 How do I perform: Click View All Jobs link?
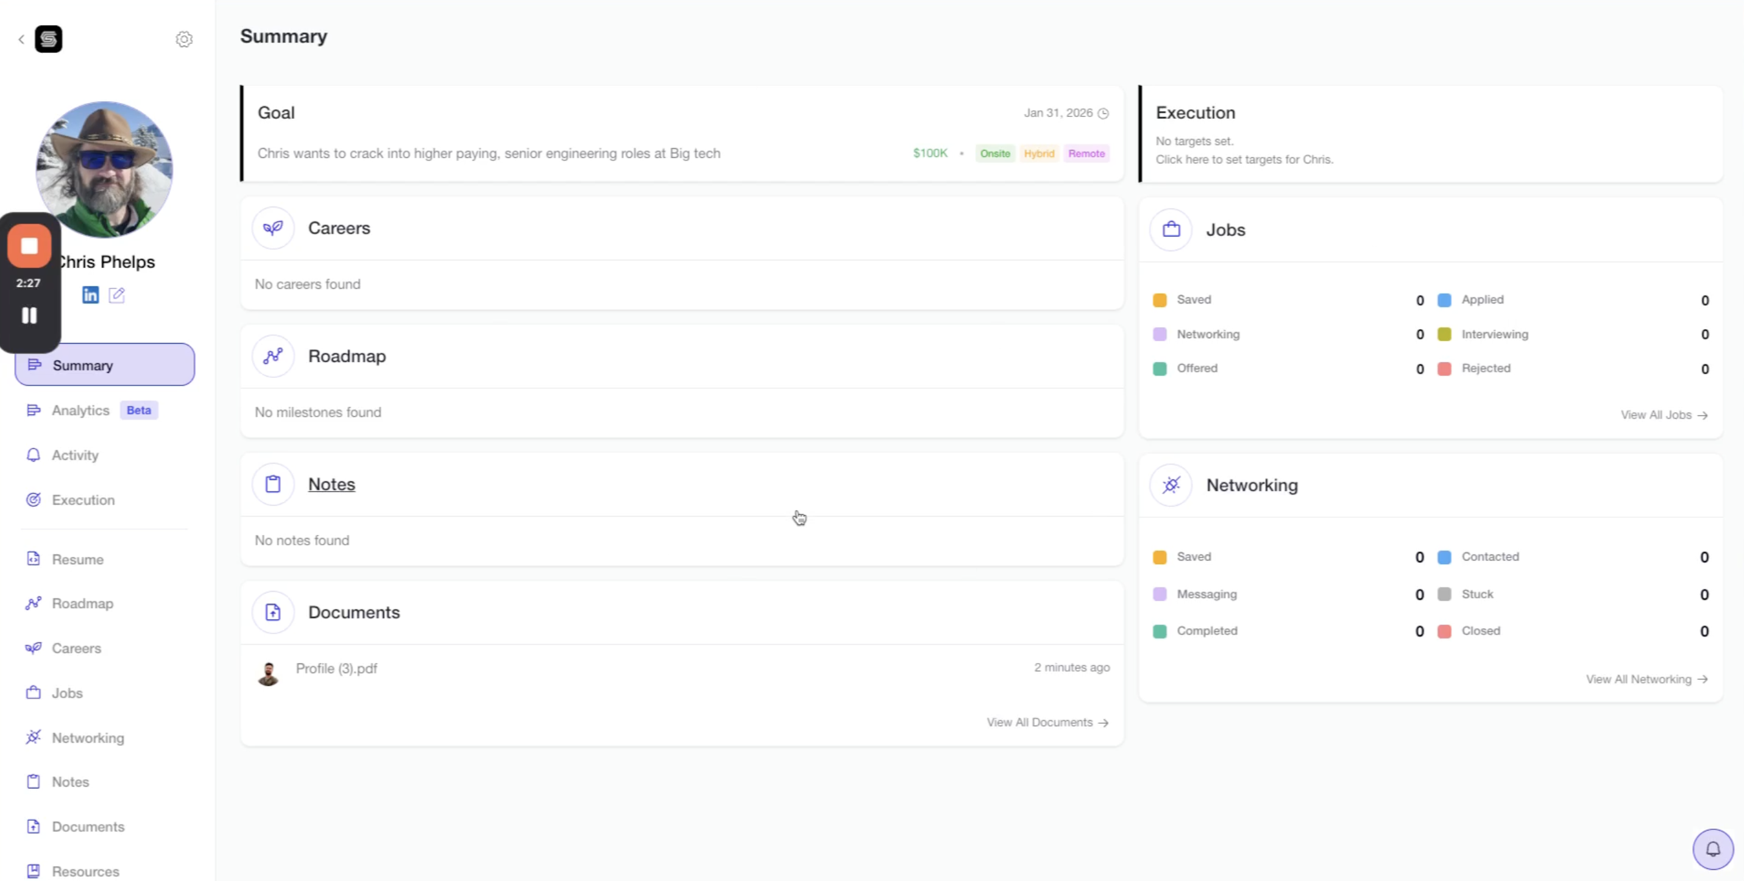point(1664,415)
